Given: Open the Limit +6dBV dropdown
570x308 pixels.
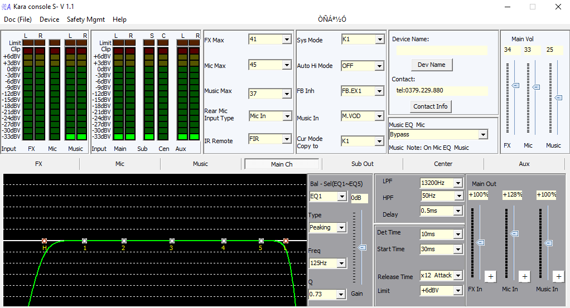Looking at the screenshot, I should pos(458,291).
